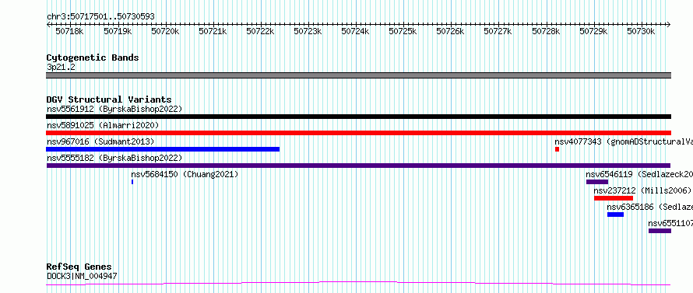Click the small red nsv4077343 marker
Screen dimensions: 693x293
558,149
